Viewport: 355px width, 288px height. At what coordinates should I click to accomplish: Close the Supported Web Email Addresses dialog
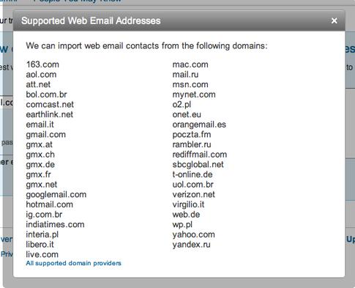point(334,21)
